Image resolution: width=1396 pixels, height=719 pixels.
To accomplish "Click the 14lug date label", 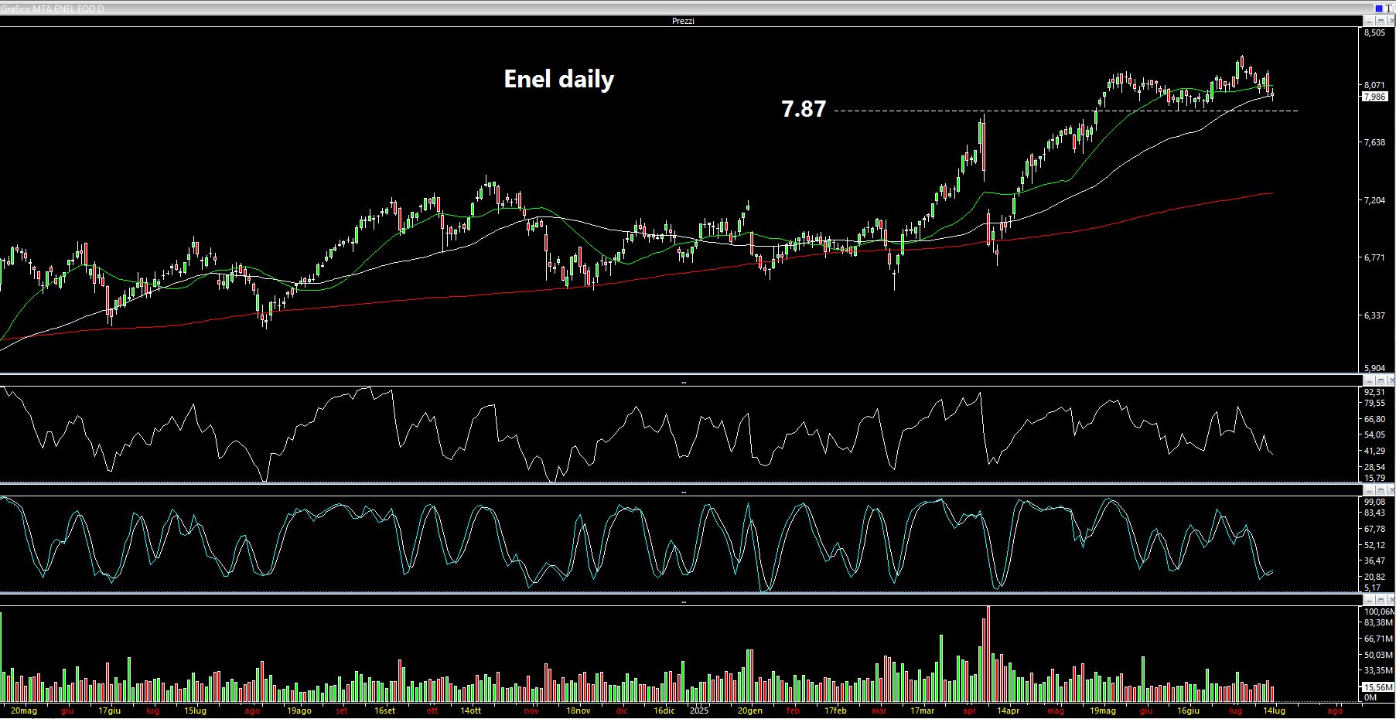I will pos(1275,710).
